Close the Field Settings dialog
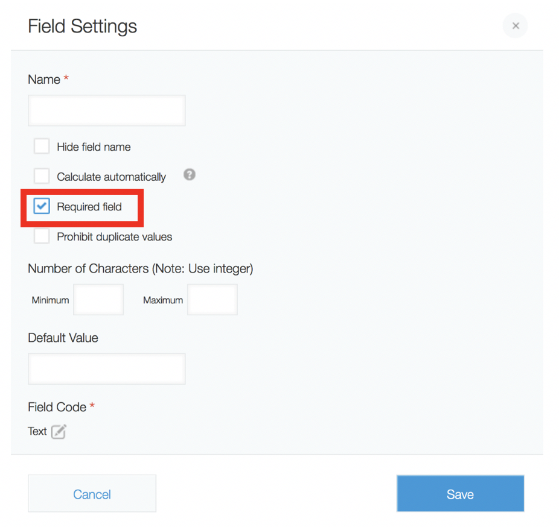The width and height of the screenshot is (559, 527). (x=515, y=26)
